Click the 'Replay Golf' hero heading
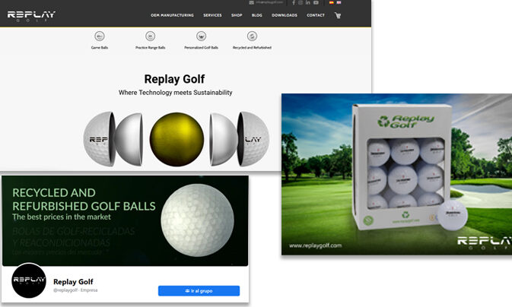 tap(174, 79)
